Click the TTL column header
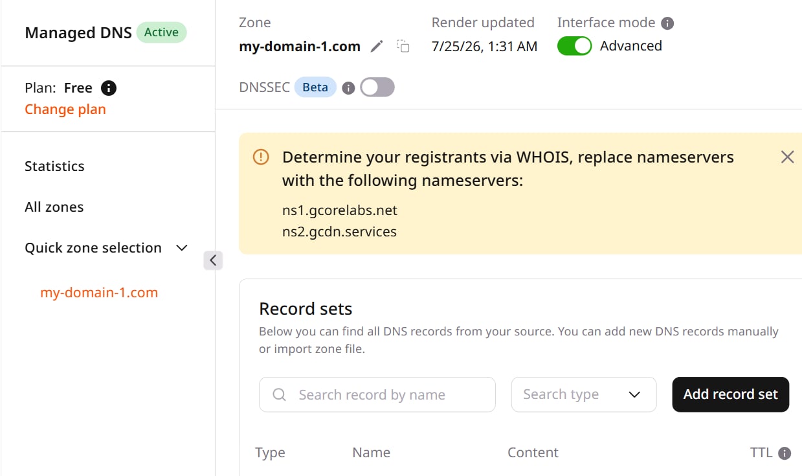802x476 pixels. pos(761,453)
